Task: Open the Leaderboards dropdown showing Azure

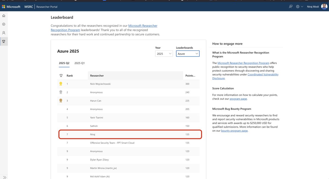Action: (188, 54)
